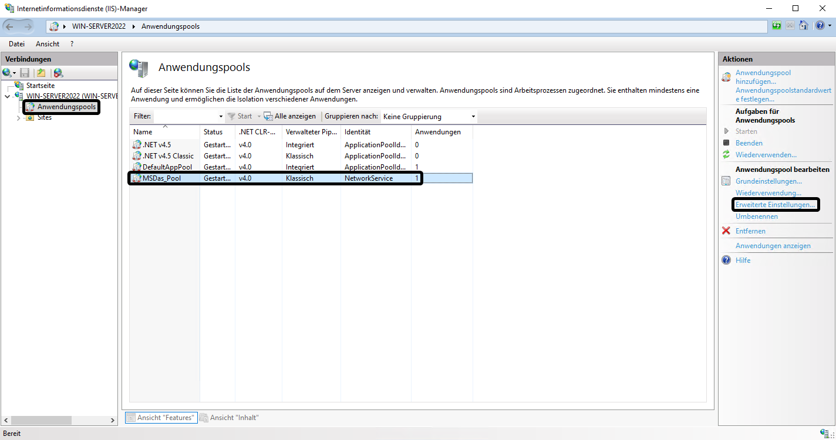This screenshot has width=836, height=440.
Task: Click the arrow before WIN-SERVER2022 in address bar
Action: (x=65, y=26)
